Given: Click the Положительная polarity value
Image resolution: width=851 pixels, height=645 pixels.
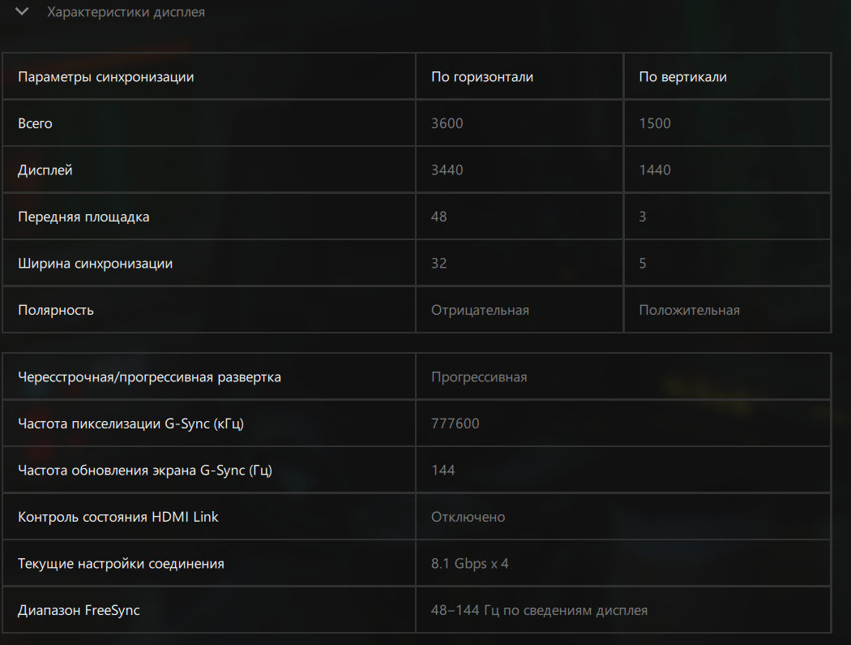Looking at the screenshot, I should click(689, 310).
